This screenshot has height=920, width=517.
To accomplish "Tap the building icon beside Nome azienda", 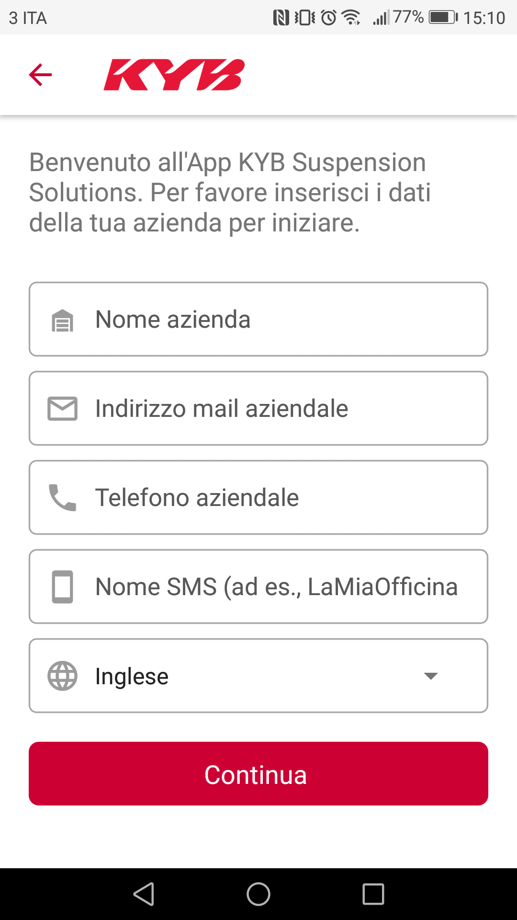I will click(62, 320).
